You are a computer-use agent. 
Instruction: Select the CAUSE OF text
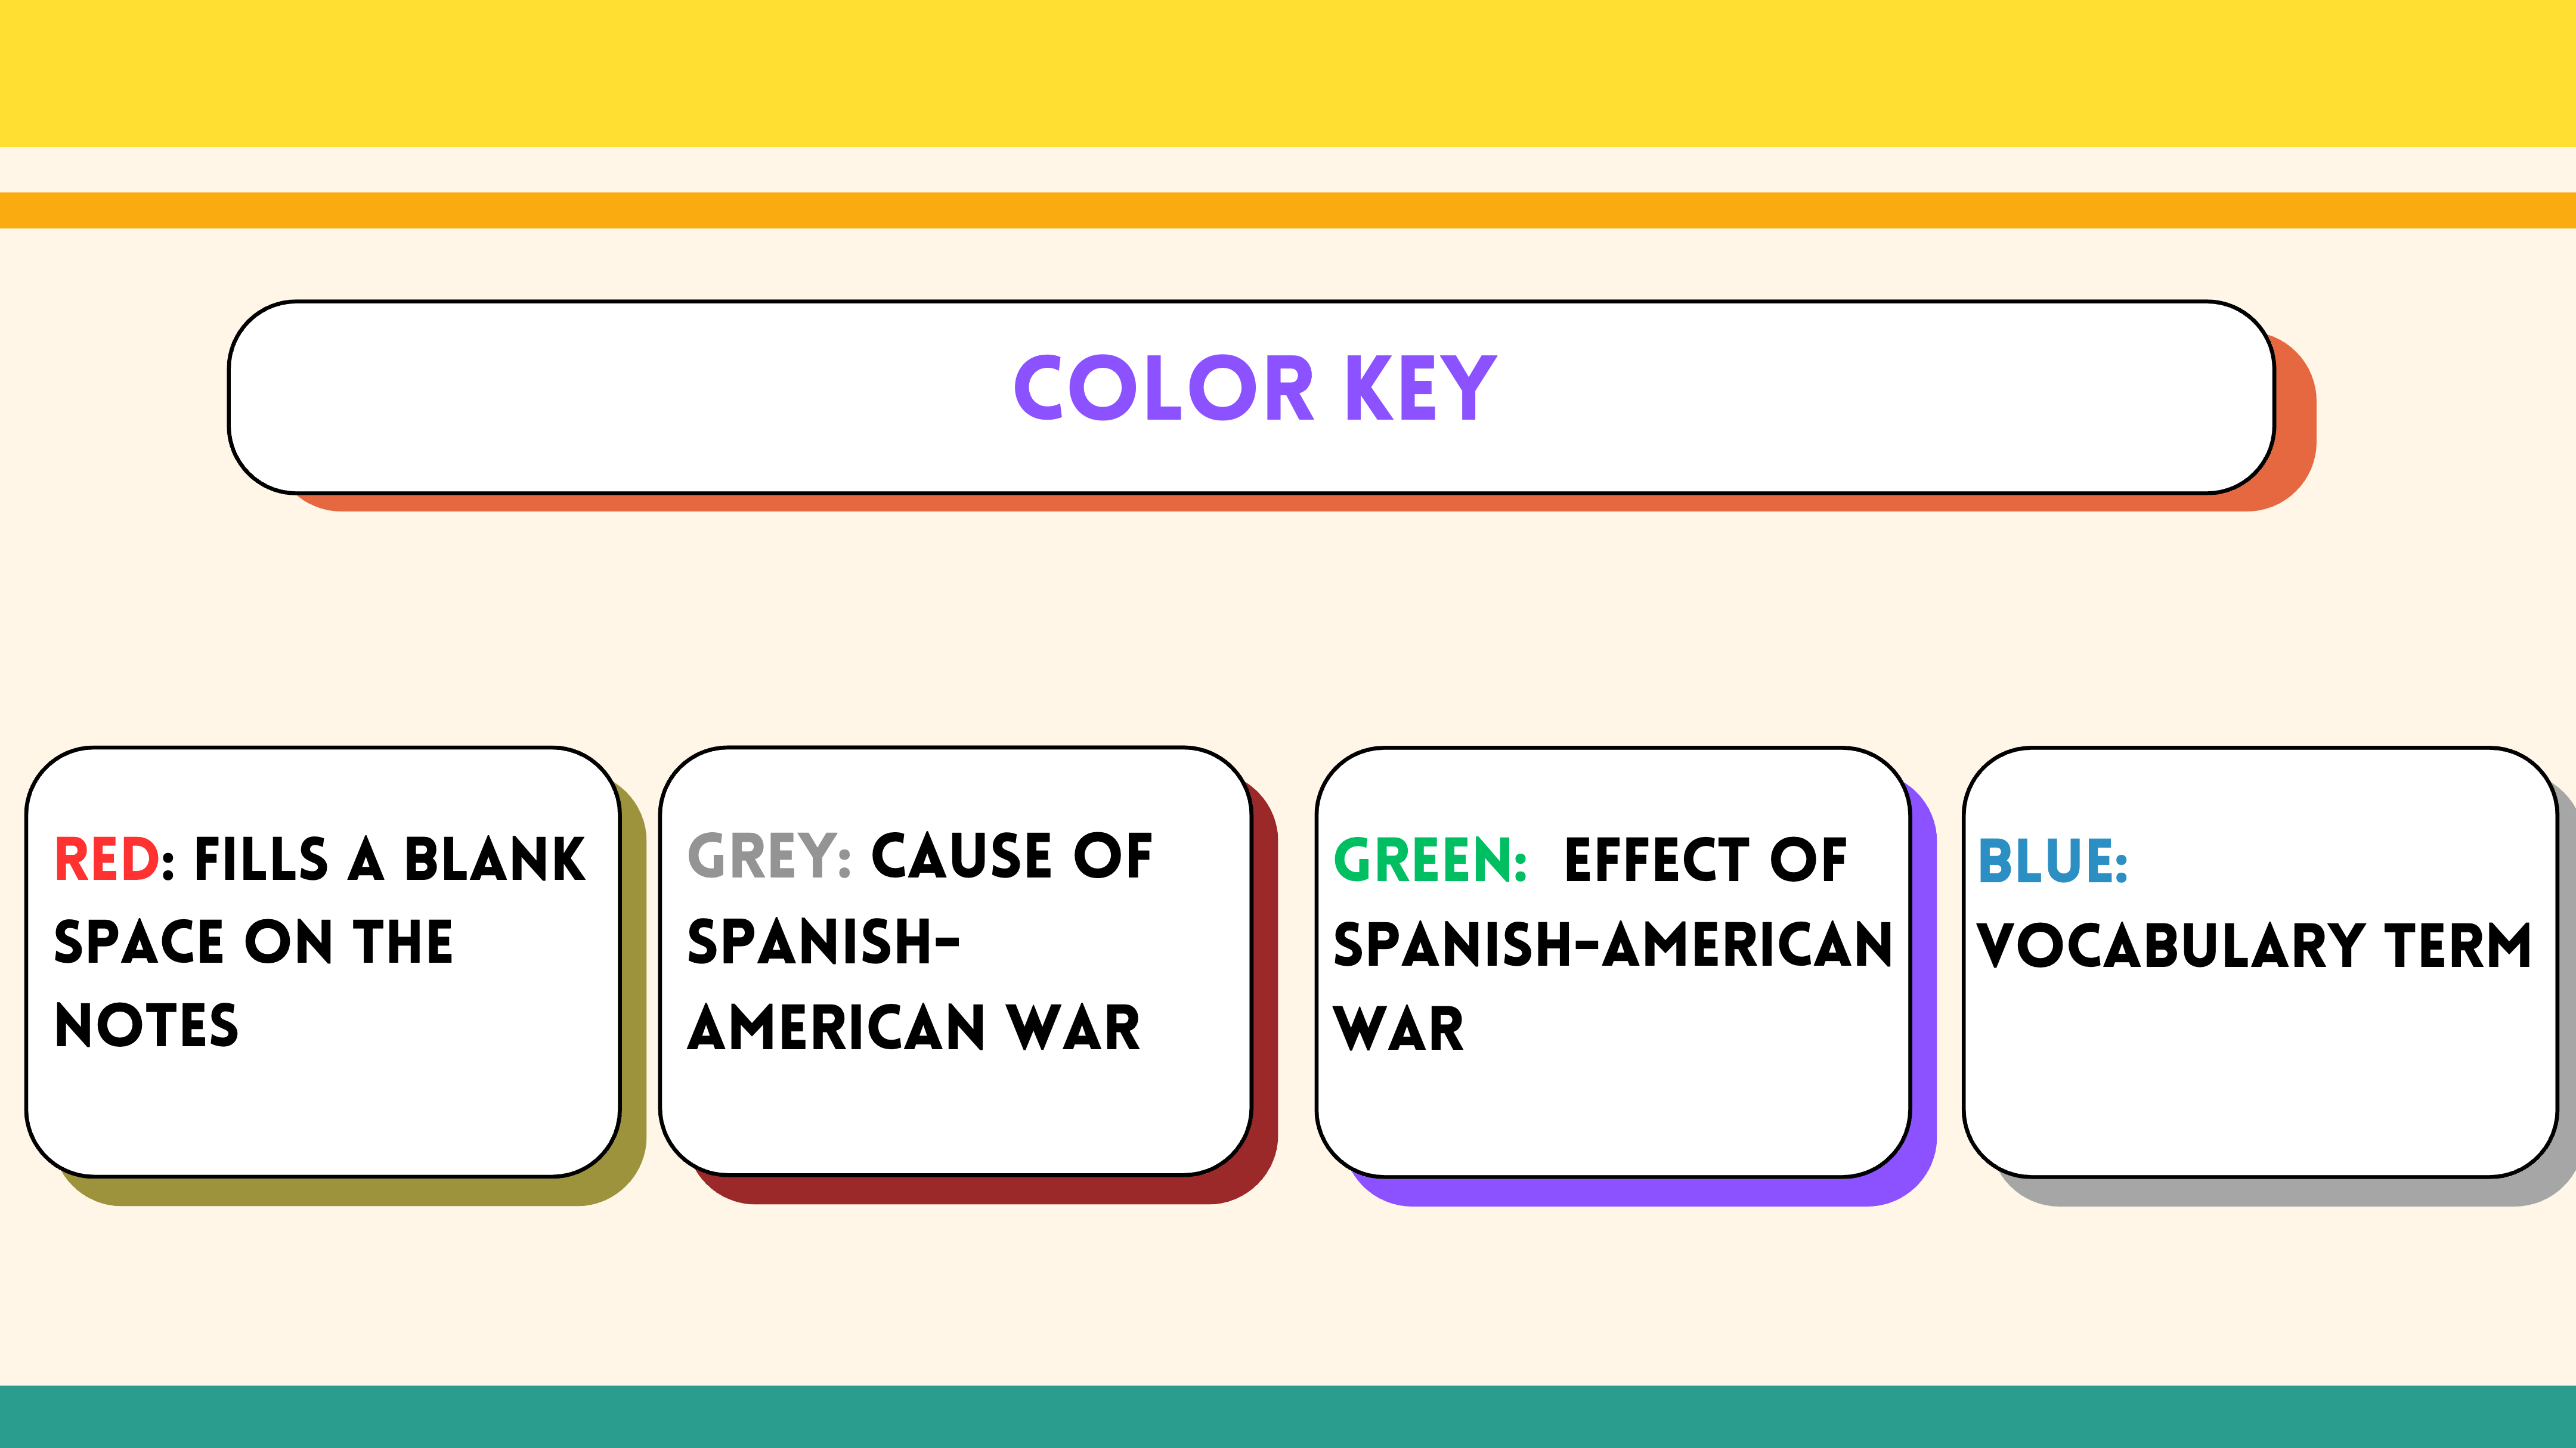pos(1012,856)
